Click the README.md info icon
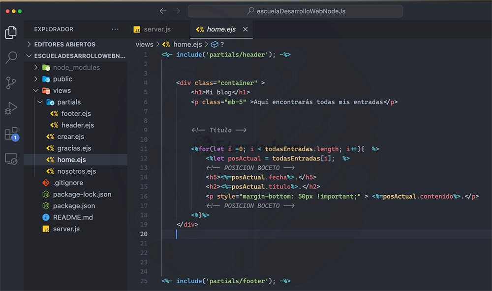 click(46, 217)
